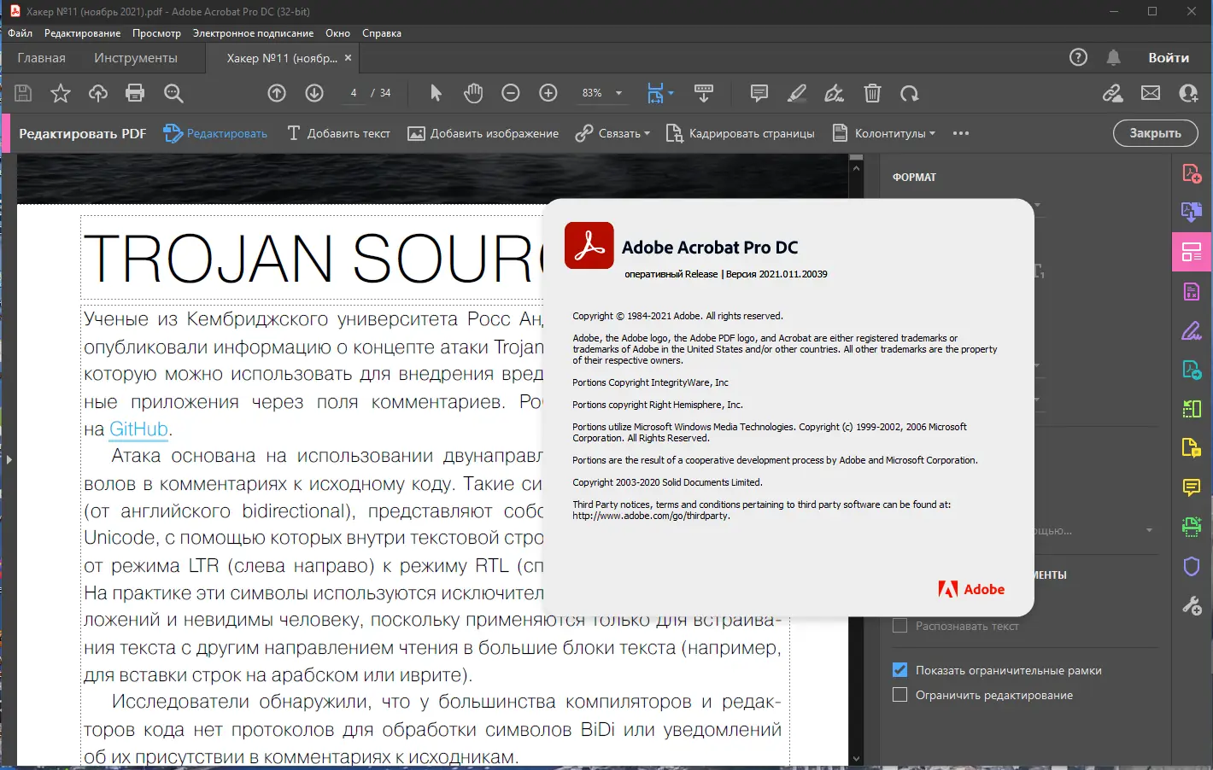Click the Print icon
The width and height of the screenshot is (1213, 770).
tap(135, 93)
